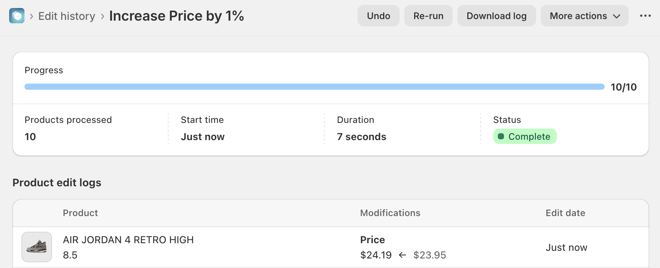Screen dimensions: 660x268
Task: Click the arrow between new and old price
Action: coord(402,255)
